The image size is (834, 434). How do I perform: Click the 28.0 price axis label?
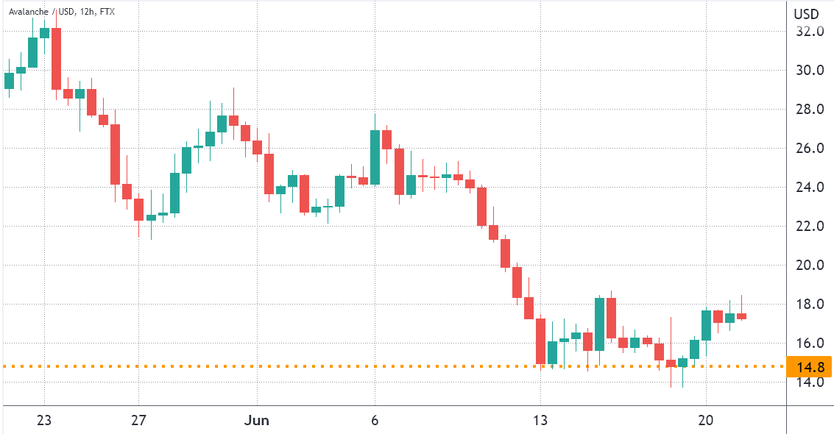tap(810, 110)
